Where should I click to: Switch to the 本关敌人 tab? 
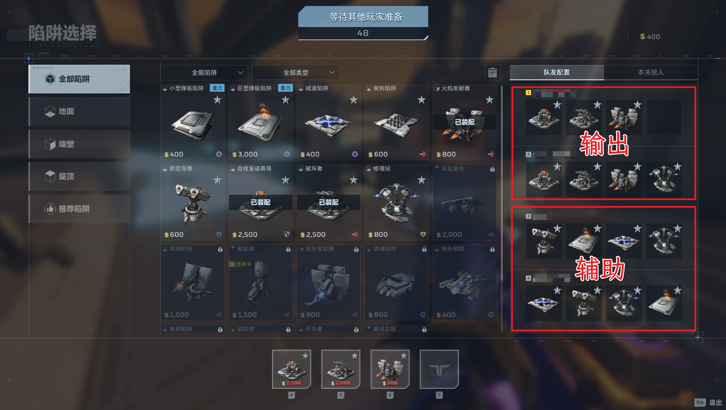(x=651, y=72)
